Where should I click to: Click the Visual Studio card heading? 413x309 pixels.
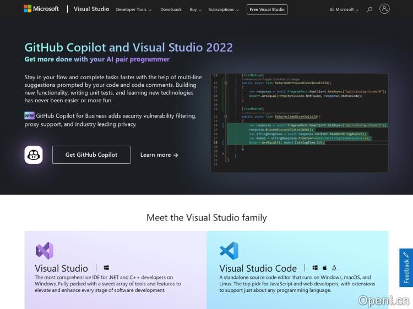pyautogui.click(x=61, y=268)
